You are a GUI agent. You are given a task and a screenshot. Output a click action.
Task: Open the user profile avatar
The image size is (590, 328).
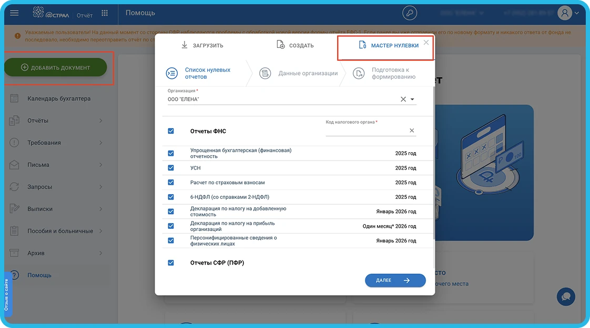click(565, 14)
